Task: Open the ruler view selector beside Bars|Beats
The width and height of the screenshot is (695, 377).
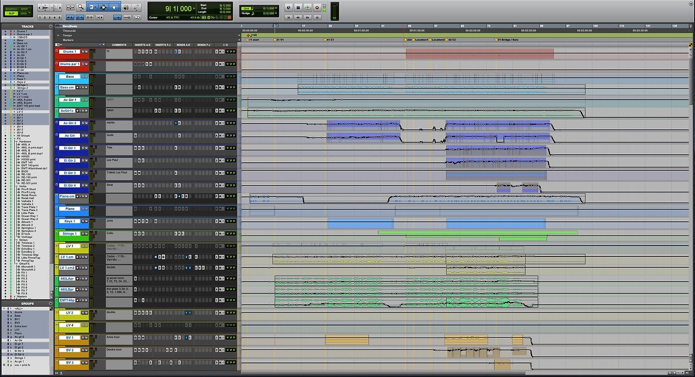Action: (x=58, y=26)
